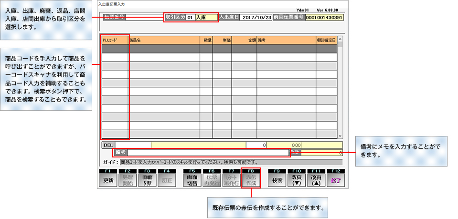Click the F2 処理開始 button
This screenshot has width=458, height=219.
click(x=128, y=180)
